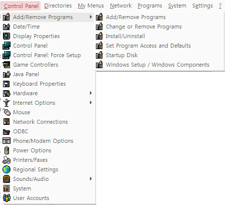The width and height of the screenshot is (225, 205).
Task: Click the Power Options battery icon
Action: tap(7, 150)
